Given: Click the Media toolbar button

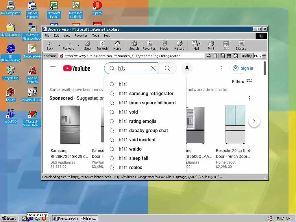Looking at the screenshot, I should [164, 46].
